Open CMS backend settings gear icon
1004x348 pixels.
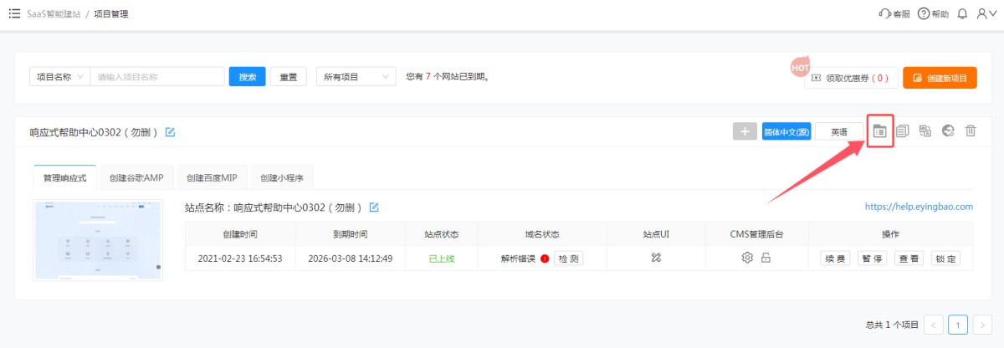(x=747, y=258)
